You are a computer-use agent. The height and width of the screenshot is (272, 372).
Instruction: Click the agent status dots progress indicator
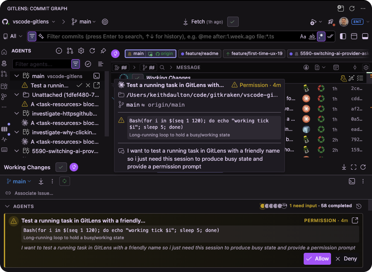(273, 206)
